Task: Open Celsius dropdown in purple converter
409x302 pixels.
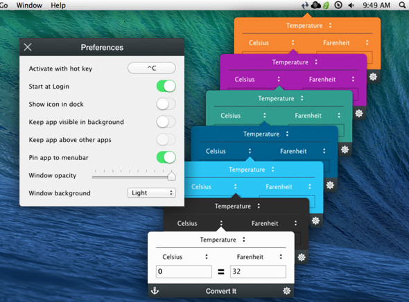Action: tap(257, 79)
